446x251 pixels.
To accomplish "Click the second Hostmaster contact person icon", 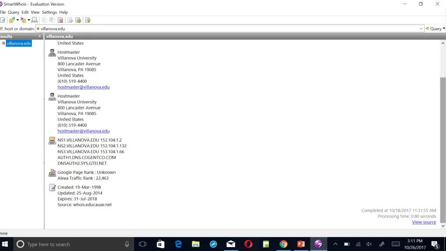I will (52, 96).
